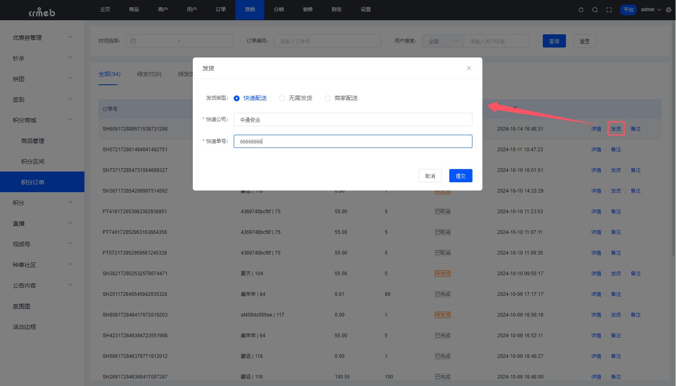Focus 请输入用户信息 input field
The image size is (676, 386).
point(496,41)
